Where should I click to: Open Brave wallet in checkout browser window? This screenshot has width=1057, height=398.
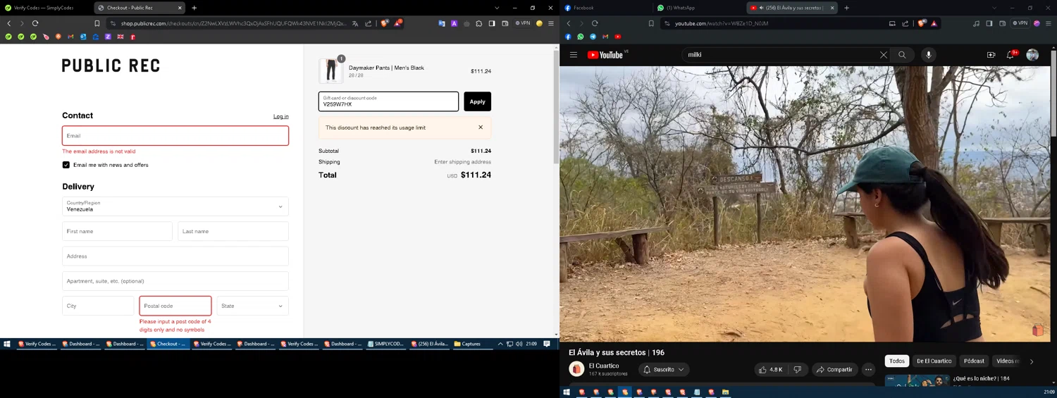505,23
